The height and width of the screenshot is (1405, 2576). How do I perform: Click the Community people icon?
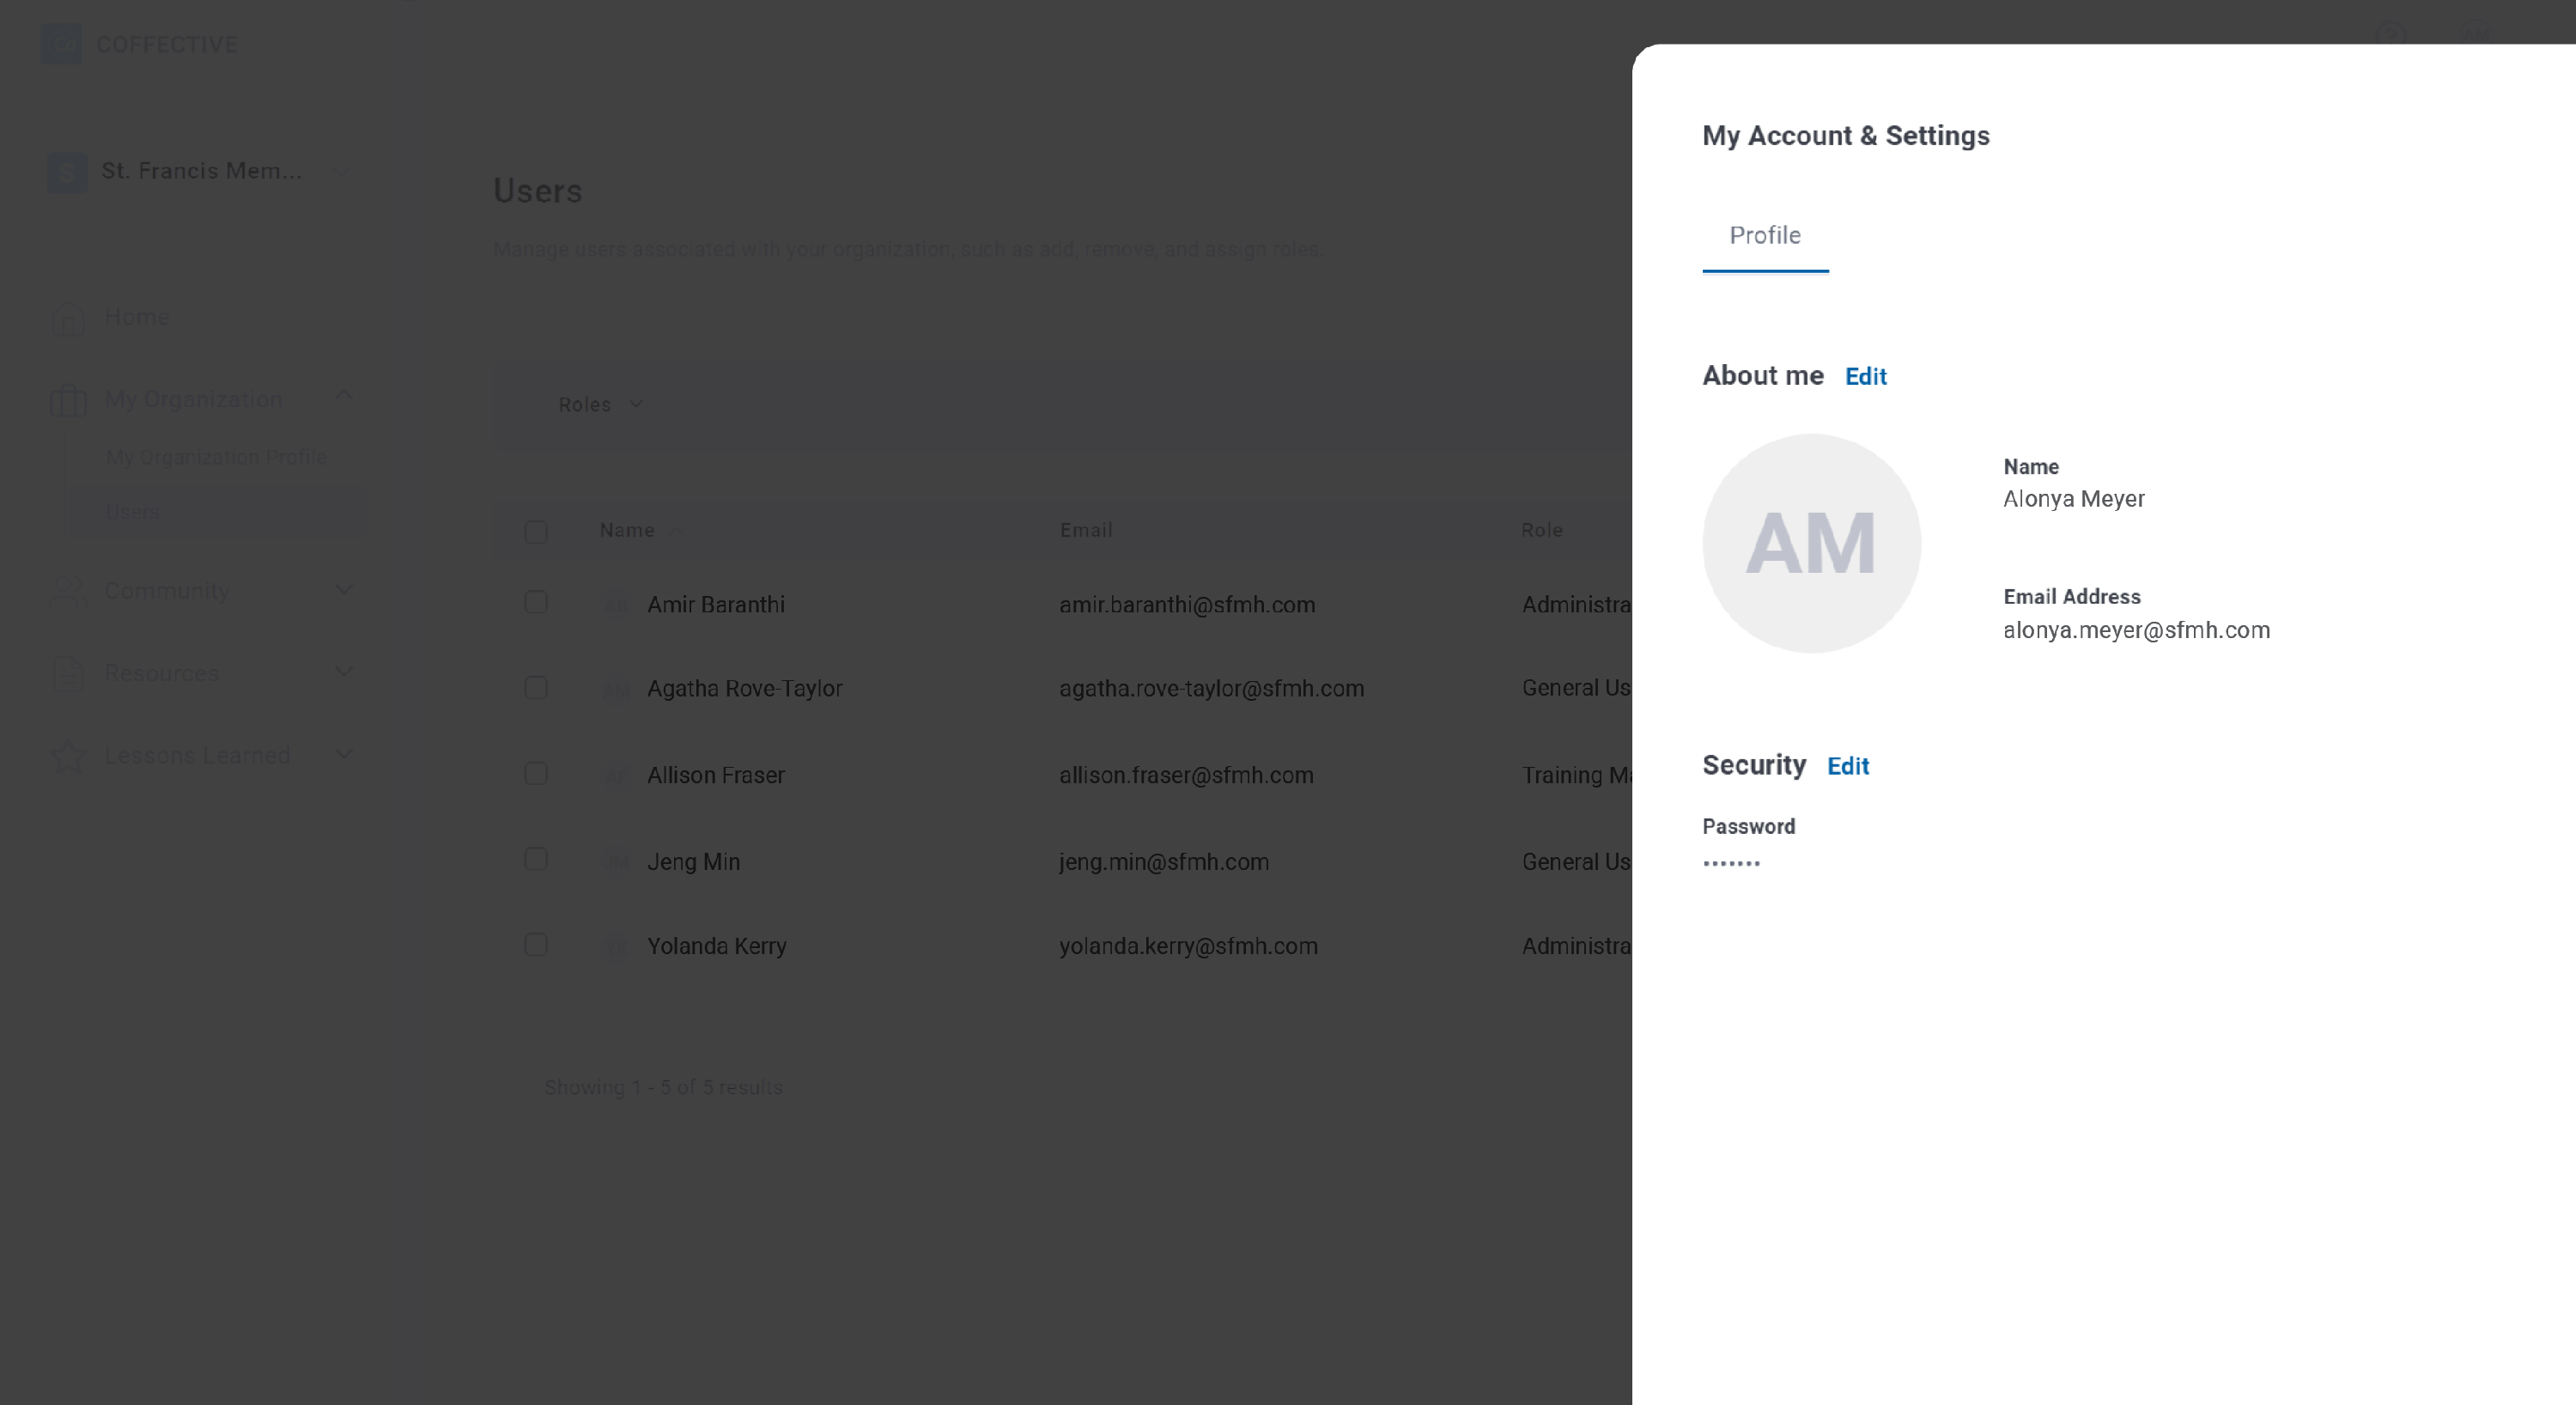click(x=68, y=591)
